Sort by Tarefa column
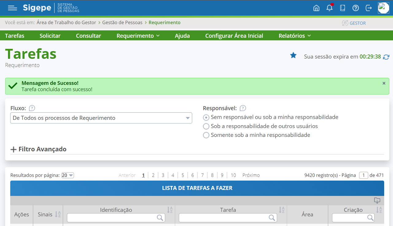 [x=282, y=210]
